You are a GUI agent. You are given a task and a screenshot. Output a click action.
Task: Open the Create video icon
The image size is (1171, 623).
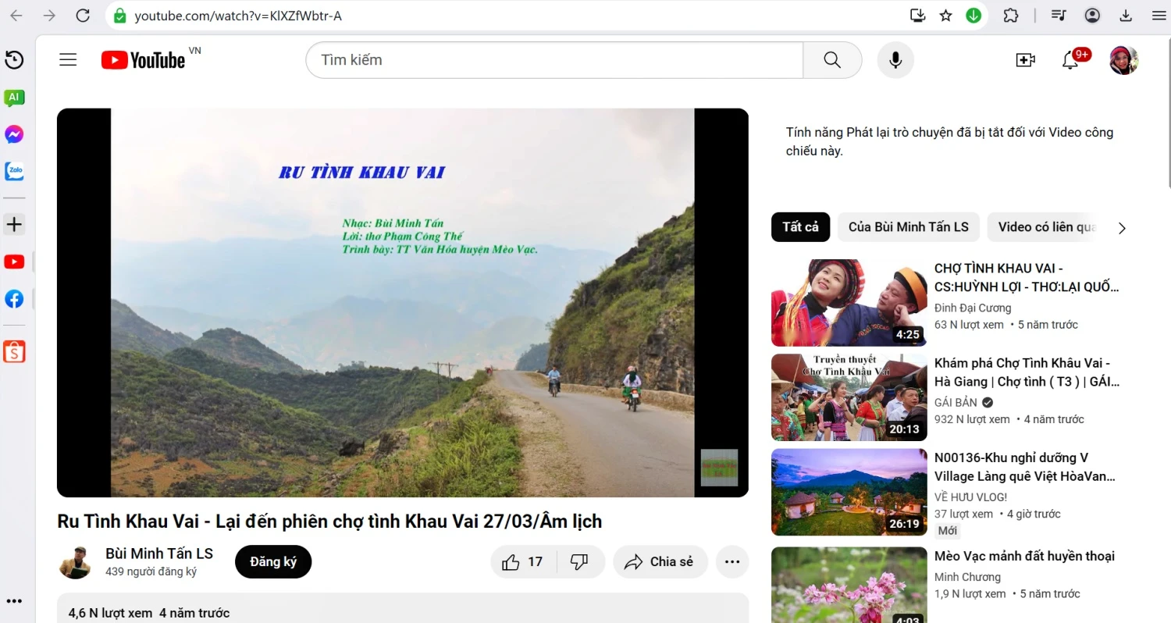(1025, 60)
